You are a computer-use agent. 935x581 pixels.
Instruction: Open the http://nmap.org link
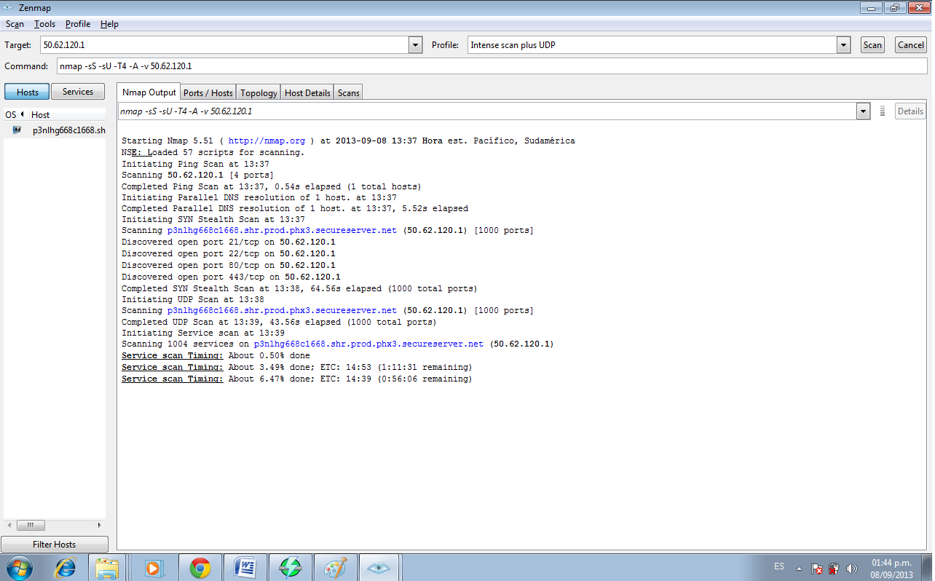tap(267, 141)
